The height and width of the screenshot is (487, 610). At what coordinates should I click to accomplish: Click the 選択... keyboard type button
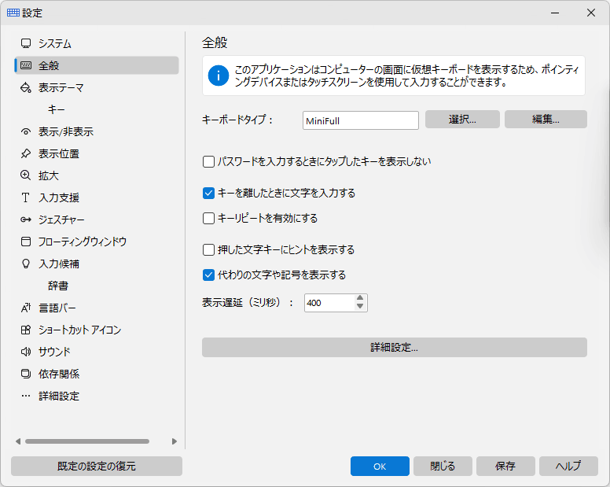[462, 119]
